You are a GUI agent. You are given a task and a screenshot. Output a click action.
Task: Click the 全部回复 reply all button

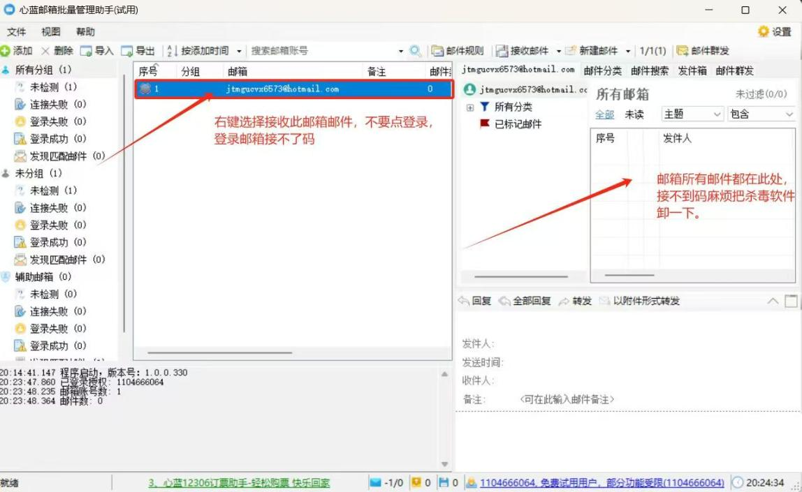pos(525,301)
